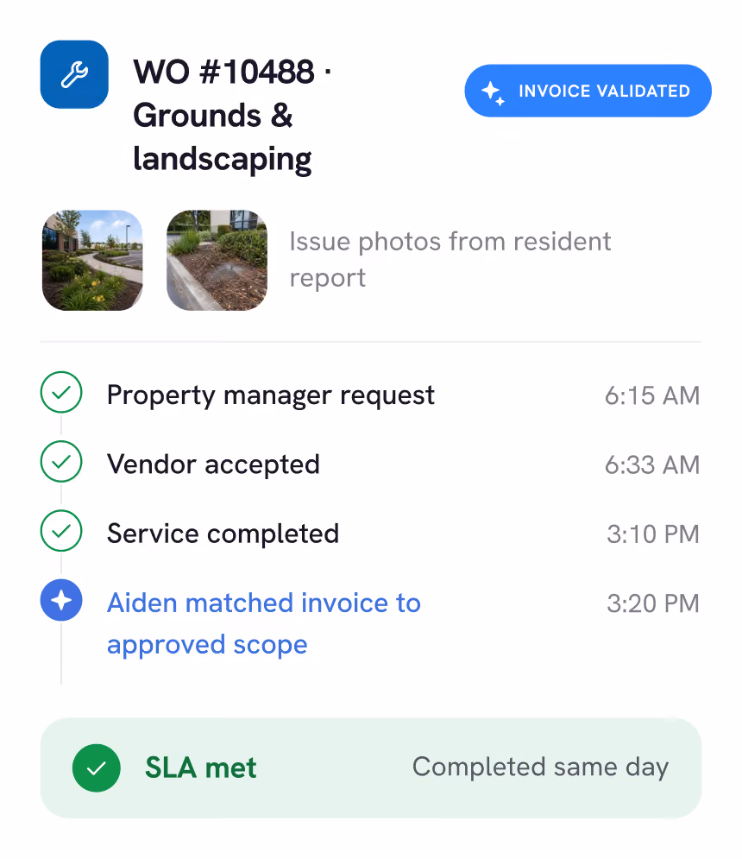The height and width of the screenshot is (859, 742).
Task: Click the Invoice Validated badge
Action: pyautogui.click(x=588, y=91)
